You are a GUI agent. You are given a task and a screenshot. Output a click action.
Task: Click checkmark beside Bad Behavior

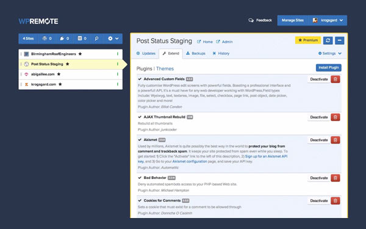coord(140,178)
